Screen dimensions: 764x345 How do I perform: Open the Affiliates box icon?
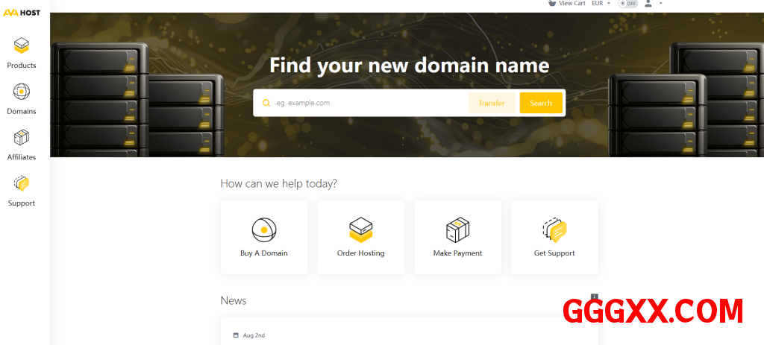coord(22,138)
